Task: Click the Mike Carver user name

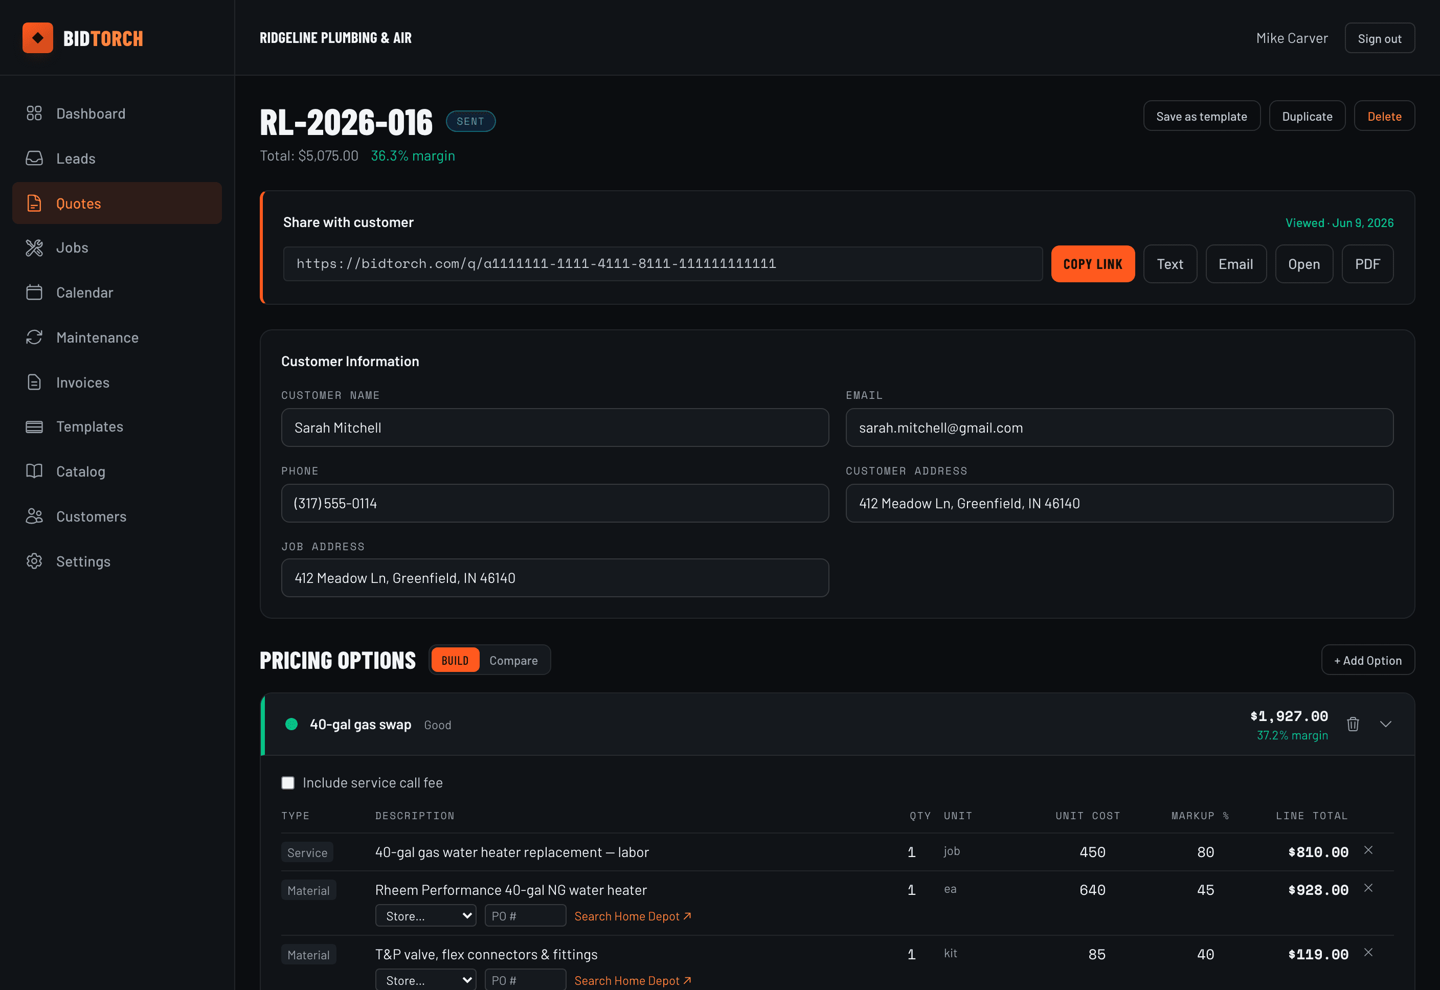Action: click(1292, 38)
